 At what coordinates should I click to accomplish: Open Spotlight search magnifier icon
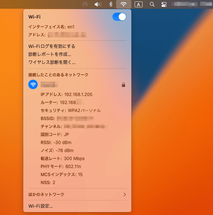[152, 4]
